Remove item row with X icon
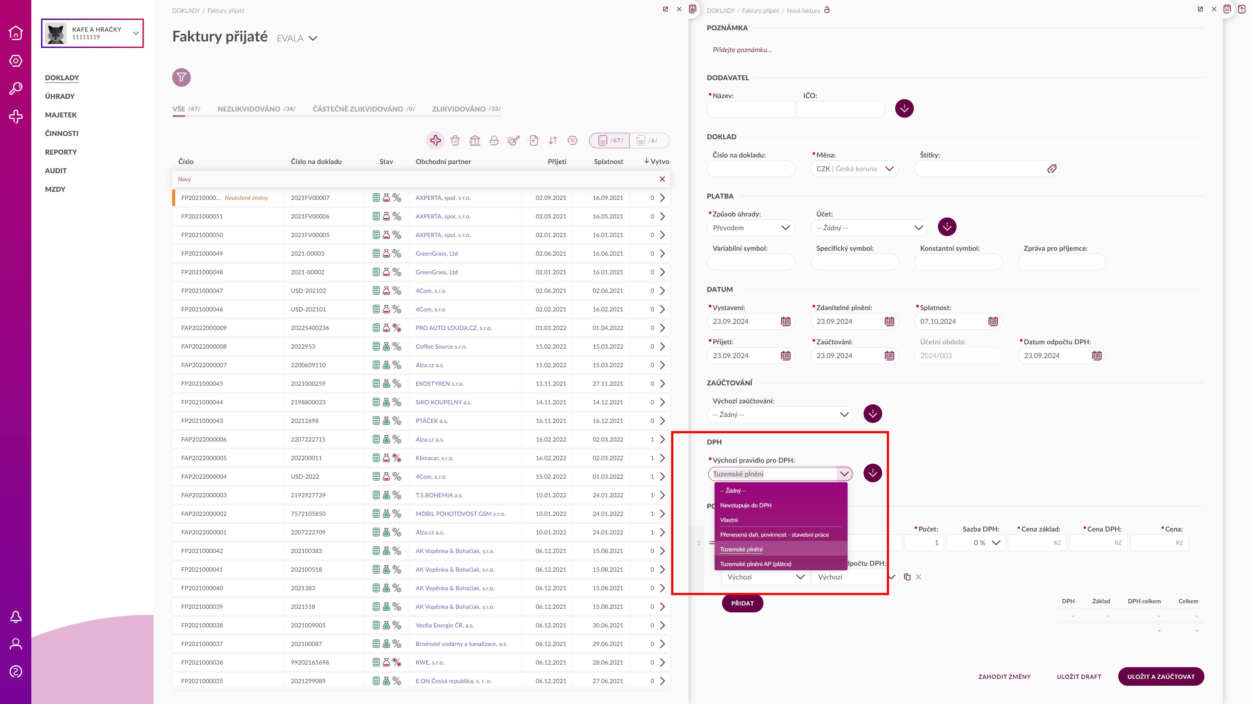Viewport: 1252px width, 704px height. pos(919,577)
